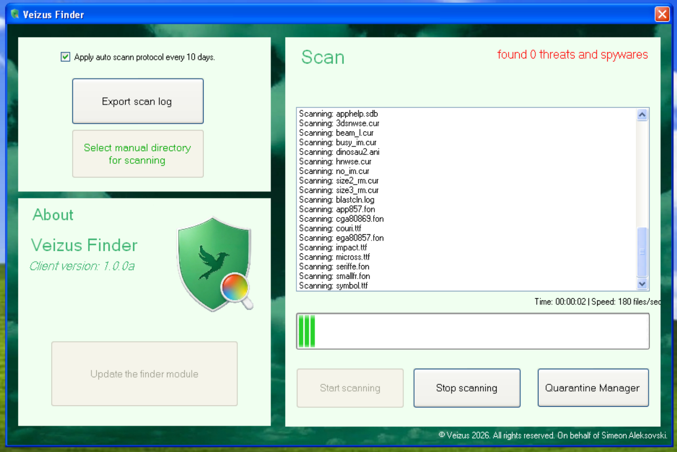
Task: Open the Quarantine Manager
Action: click(x=593, y=388)
